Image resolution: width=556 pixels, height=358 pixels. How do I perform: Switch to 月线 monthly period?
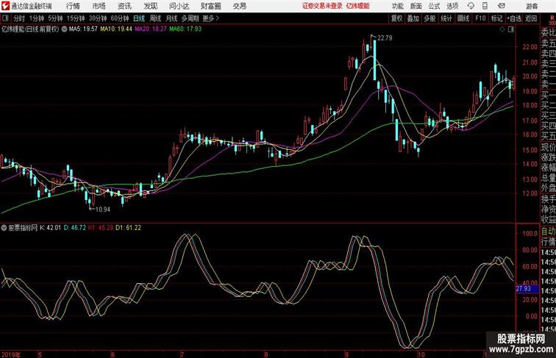[171, 18]
